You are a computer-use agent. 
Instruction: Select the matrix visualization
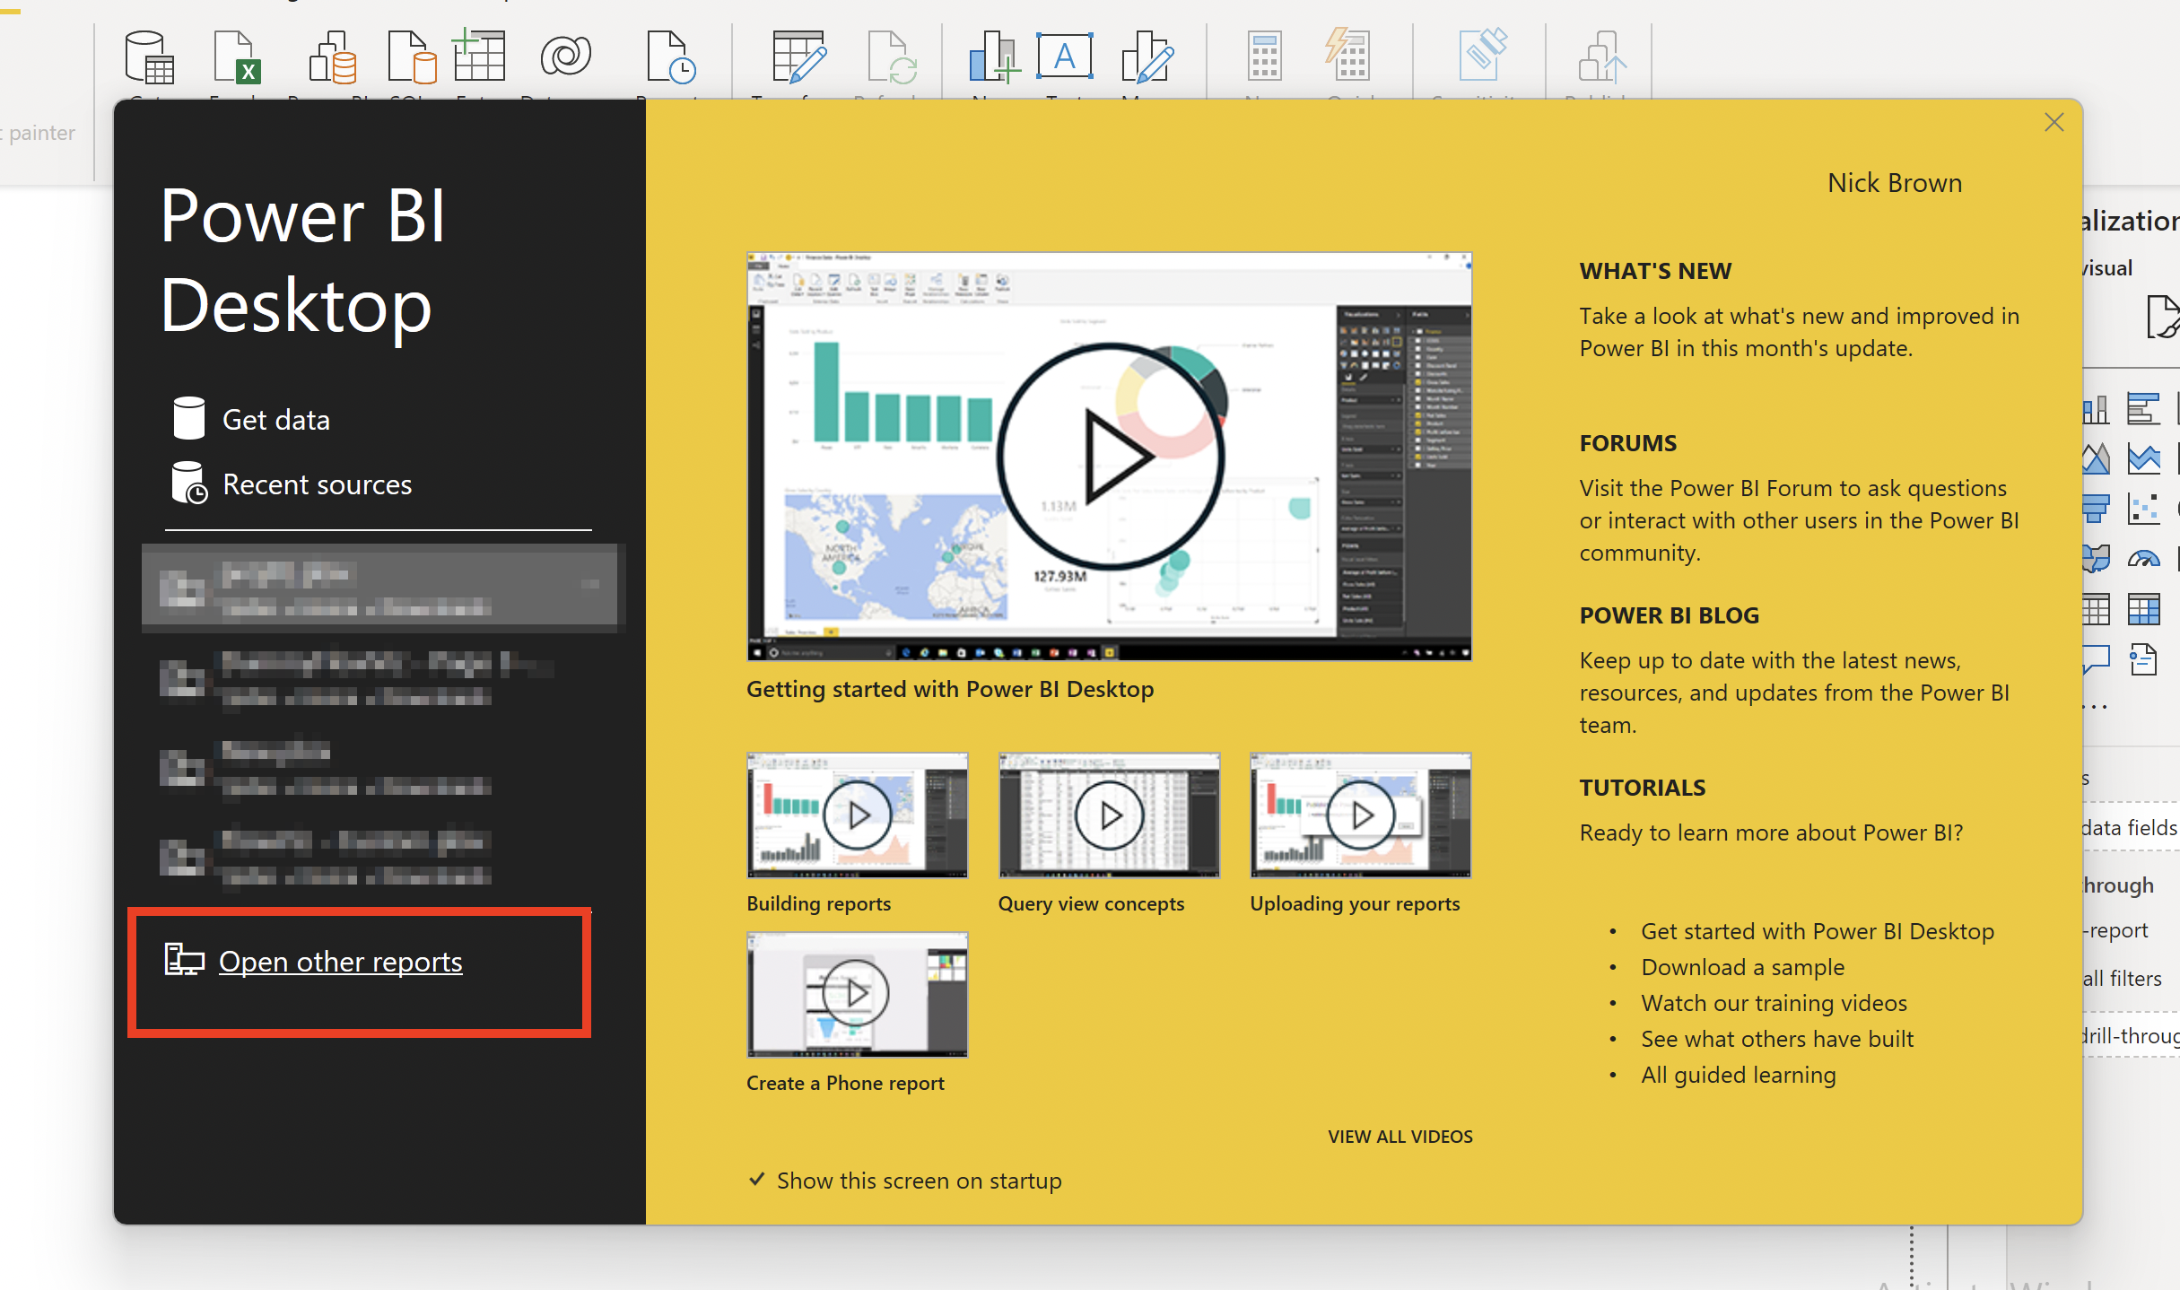(x=2145, y=610)
